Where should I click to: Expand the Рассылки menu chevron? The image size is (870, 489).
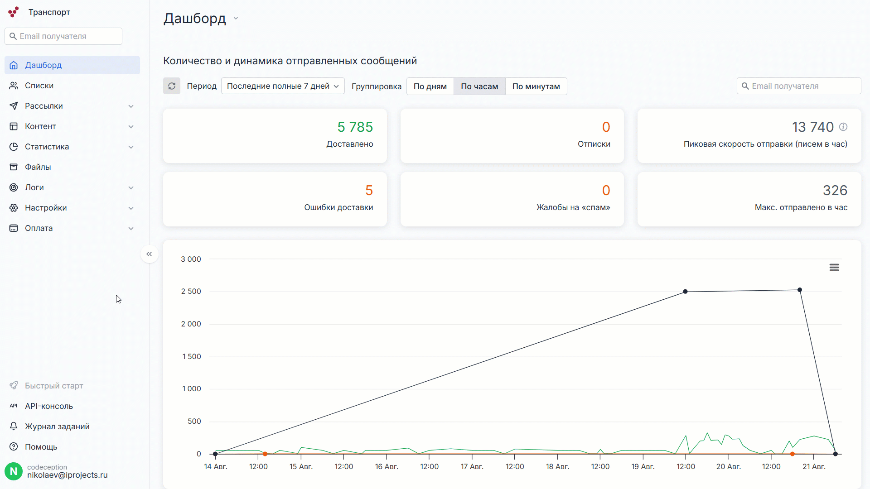[131, 106]
